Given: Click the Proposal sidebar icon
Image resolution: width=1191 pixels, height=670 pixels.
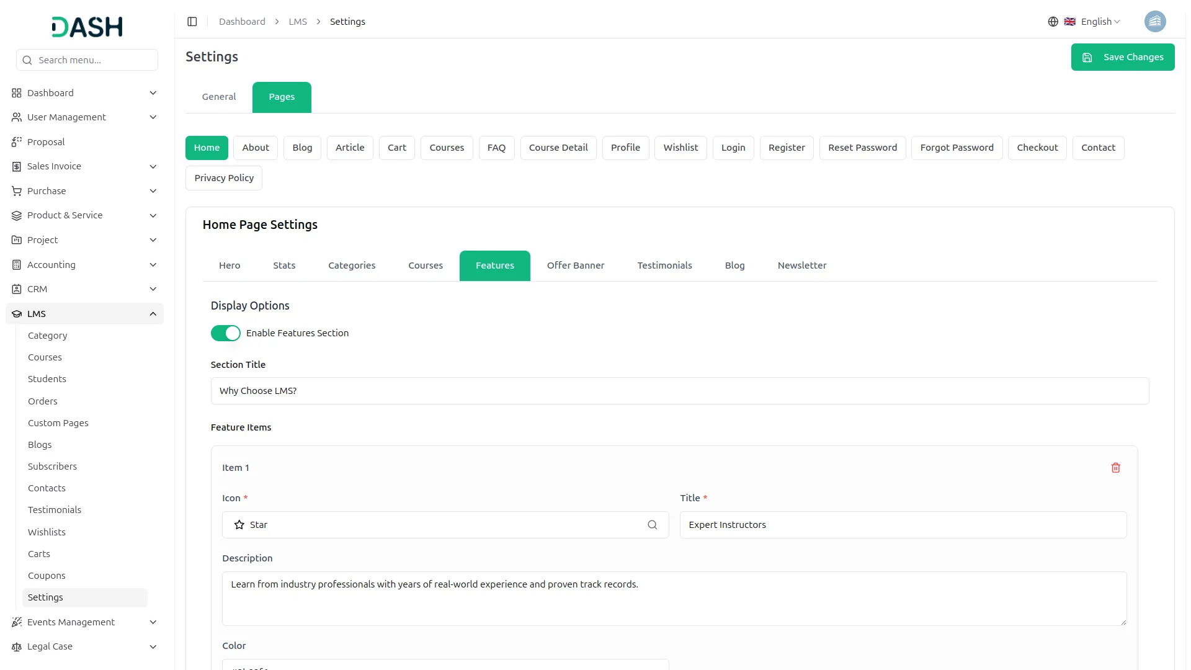Looking at the screenshot, I should (x=17, y=142).
